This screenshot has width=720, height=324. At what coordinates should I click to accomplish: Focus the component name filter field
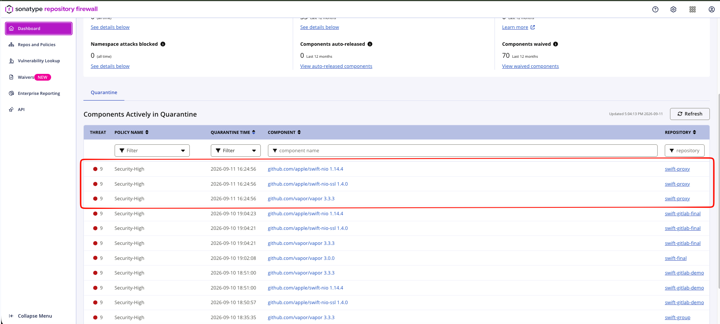pyautogui.click(x=463, y=151)
